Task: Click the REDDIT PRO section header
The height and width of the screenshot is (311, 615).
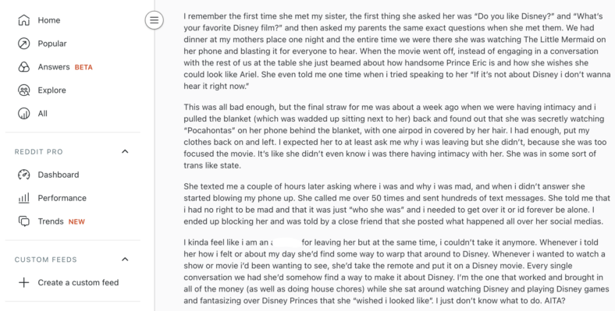Action: 39,152
